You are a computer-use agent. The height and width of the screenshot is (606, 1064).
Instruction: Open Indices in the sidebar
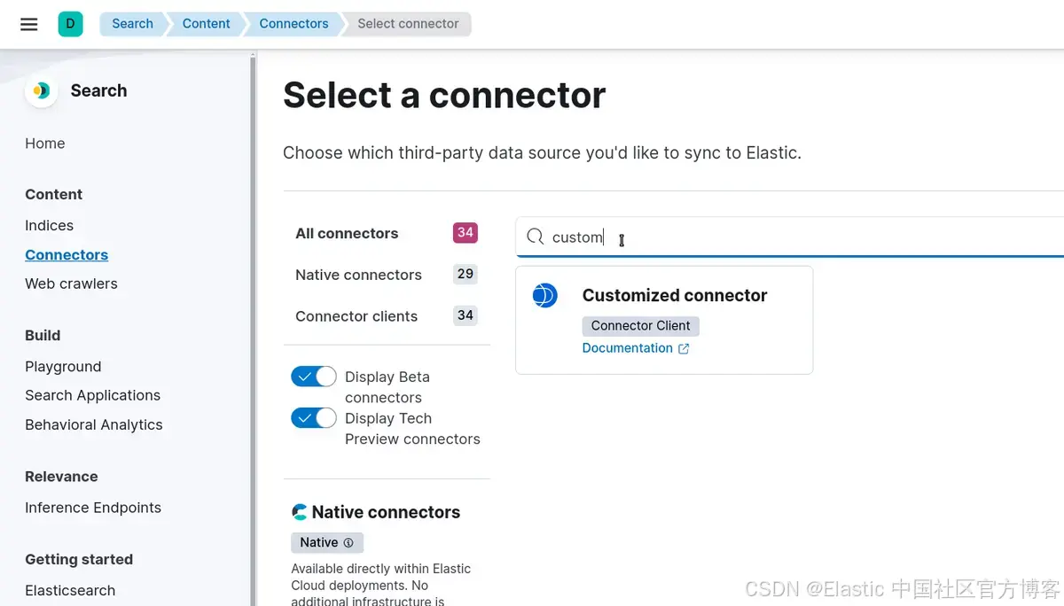[49, 226]
